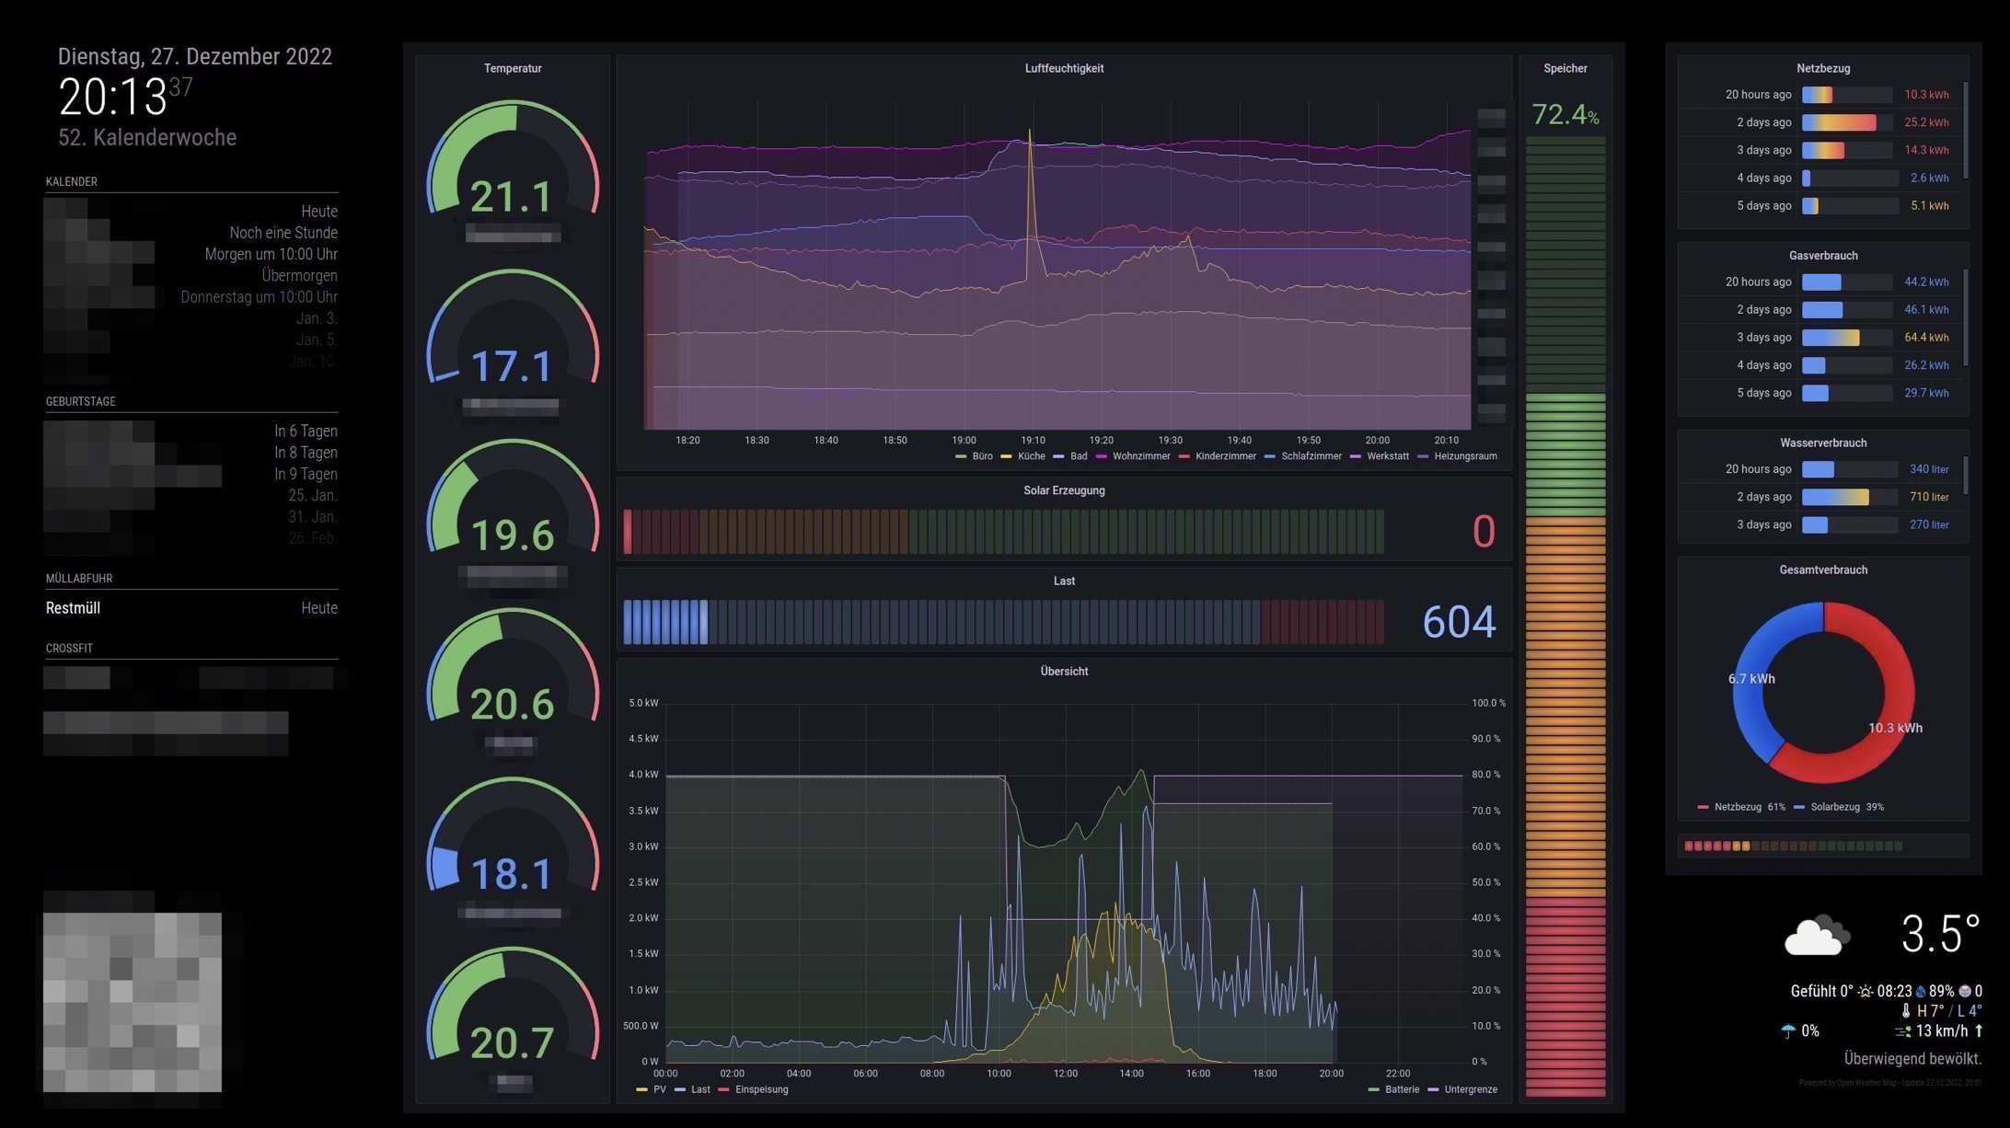Screen dimensions: 2010x1128
Task: Open the Netzbezug panel title menu
Action: click(1822, 68)
